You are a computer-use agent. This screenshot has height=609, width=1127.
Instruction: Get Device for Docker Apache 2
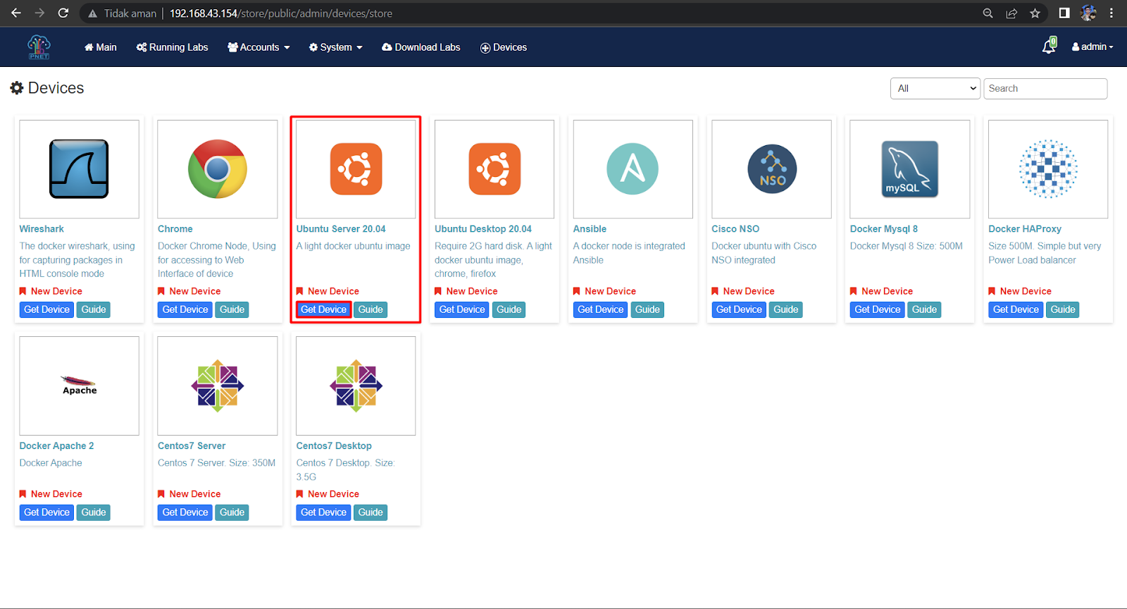tap(46, 512)
